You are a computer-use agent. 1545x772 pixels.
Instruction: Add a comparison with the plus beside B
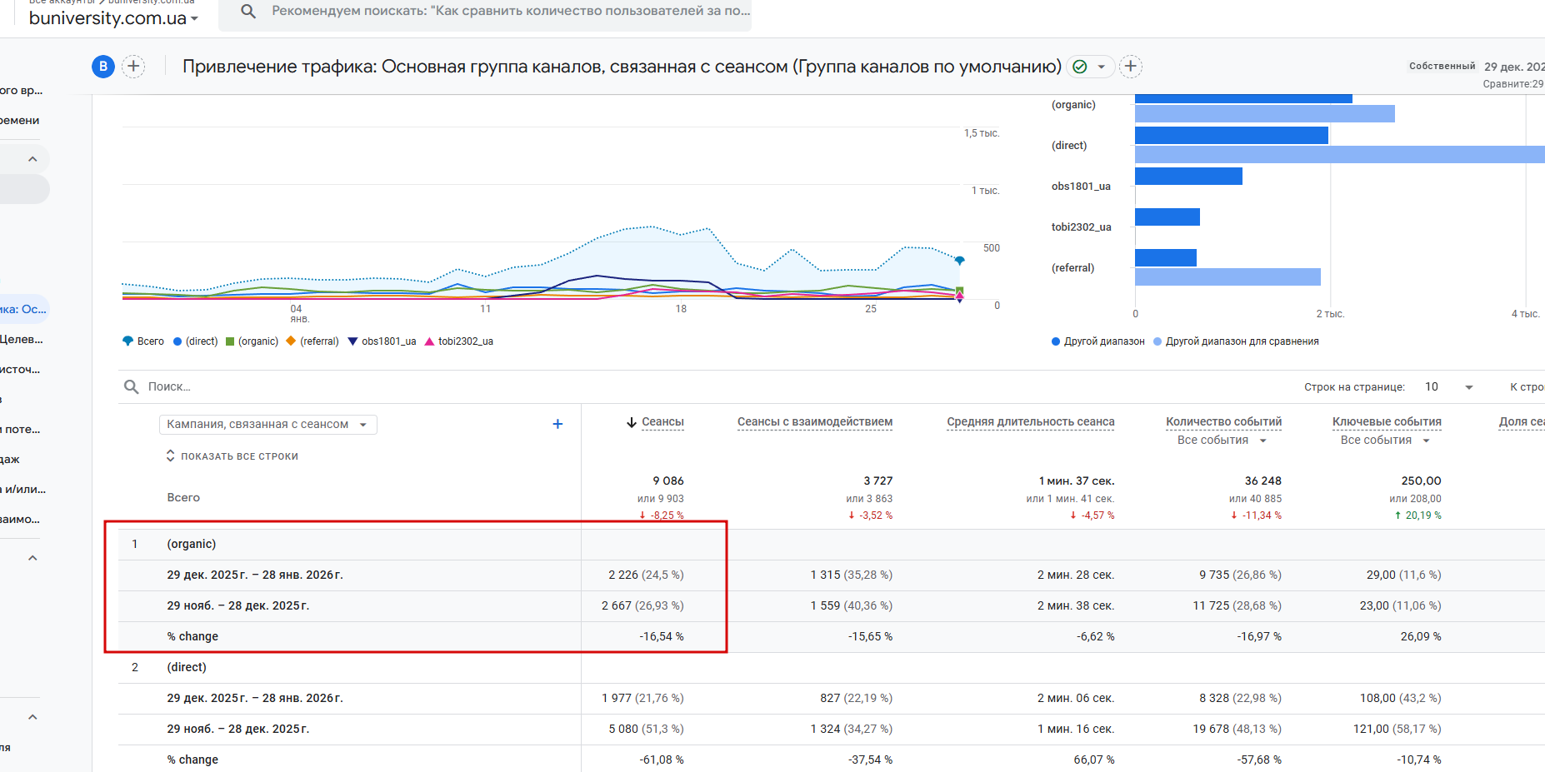133,67
